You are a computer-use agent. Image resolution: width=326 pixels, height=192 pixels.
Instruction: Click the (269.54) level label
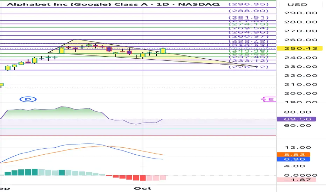(x=248, y=28)
